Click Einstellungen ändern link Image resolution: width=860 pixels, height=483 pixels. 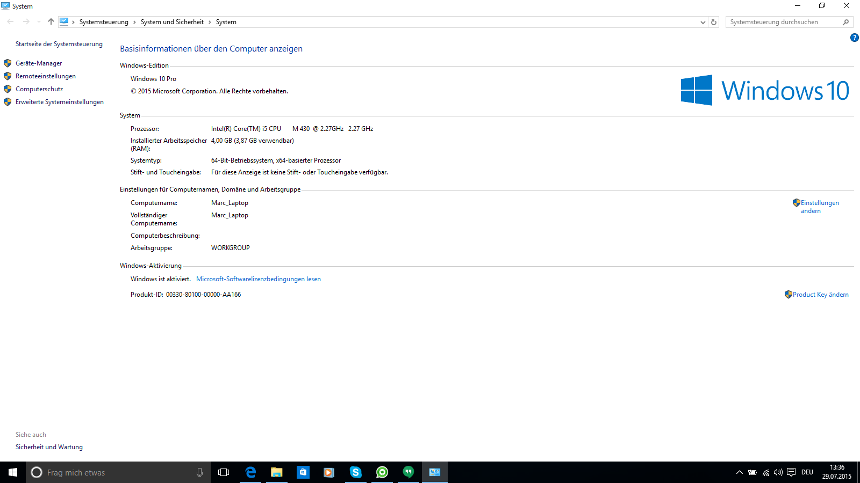click(820, 207)
